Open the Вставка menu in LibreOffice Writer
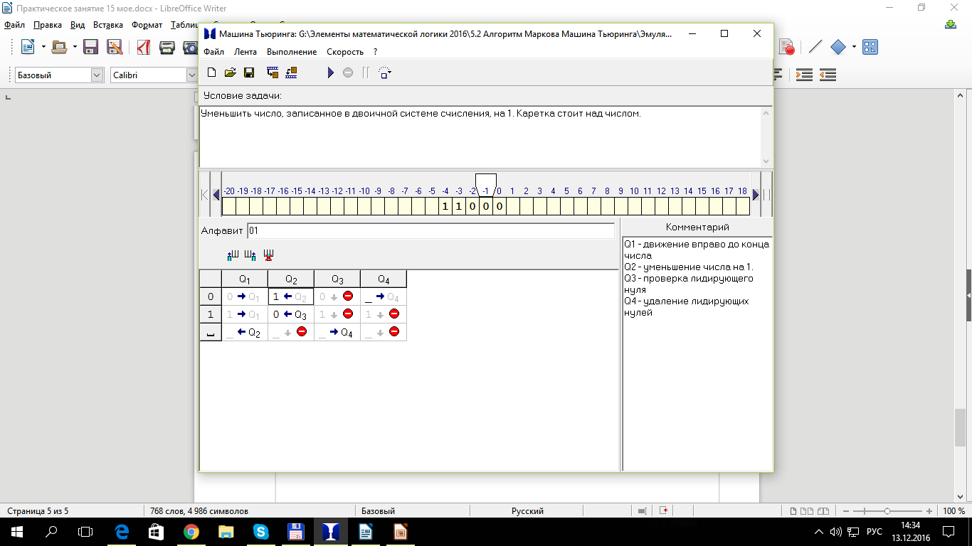 click(x=108, y=25)
